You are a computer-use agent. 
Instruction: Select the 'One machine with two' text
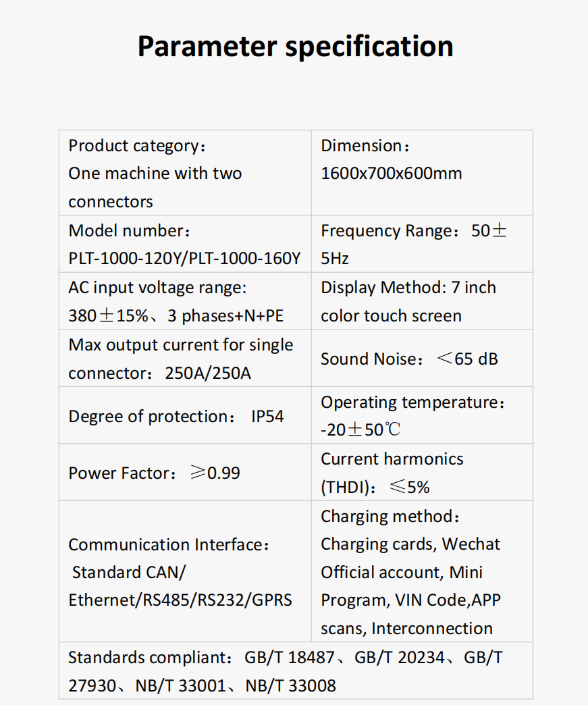(x=155, y=174)
